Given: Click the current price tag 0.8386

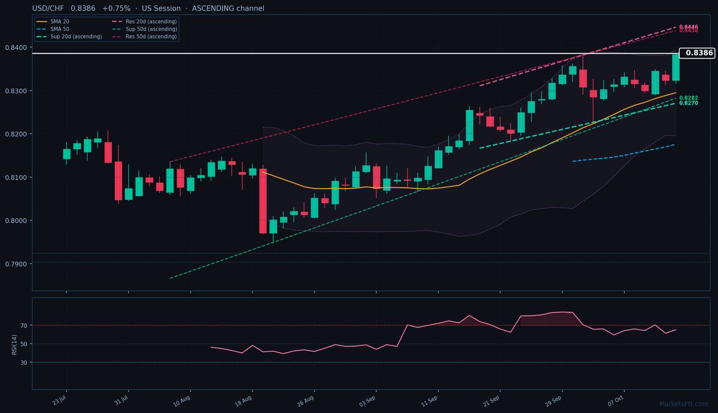Looking at the screenshot, I should (698, 53).
